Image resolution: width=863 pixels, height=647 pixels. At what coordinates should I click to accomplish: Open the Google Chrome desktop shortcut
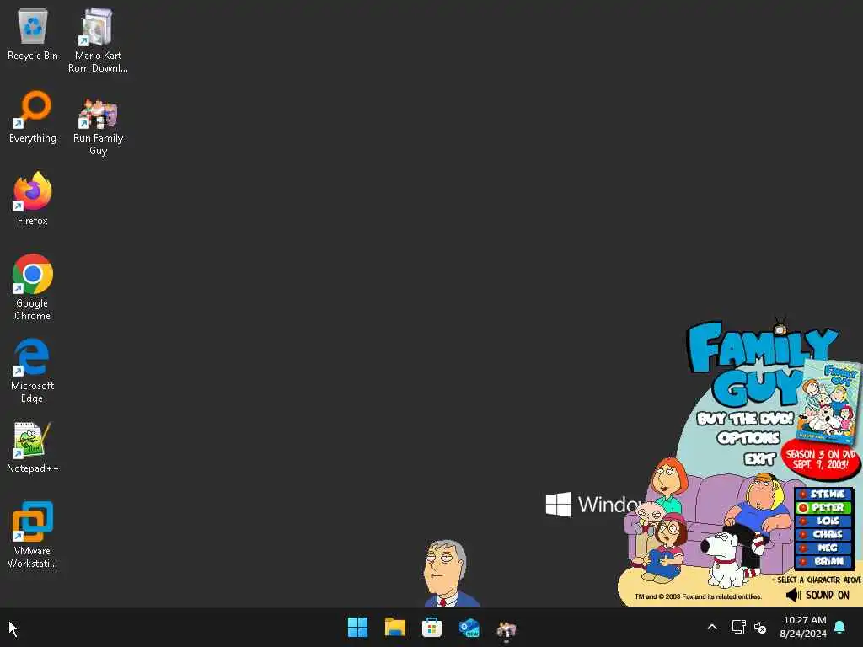33,287
